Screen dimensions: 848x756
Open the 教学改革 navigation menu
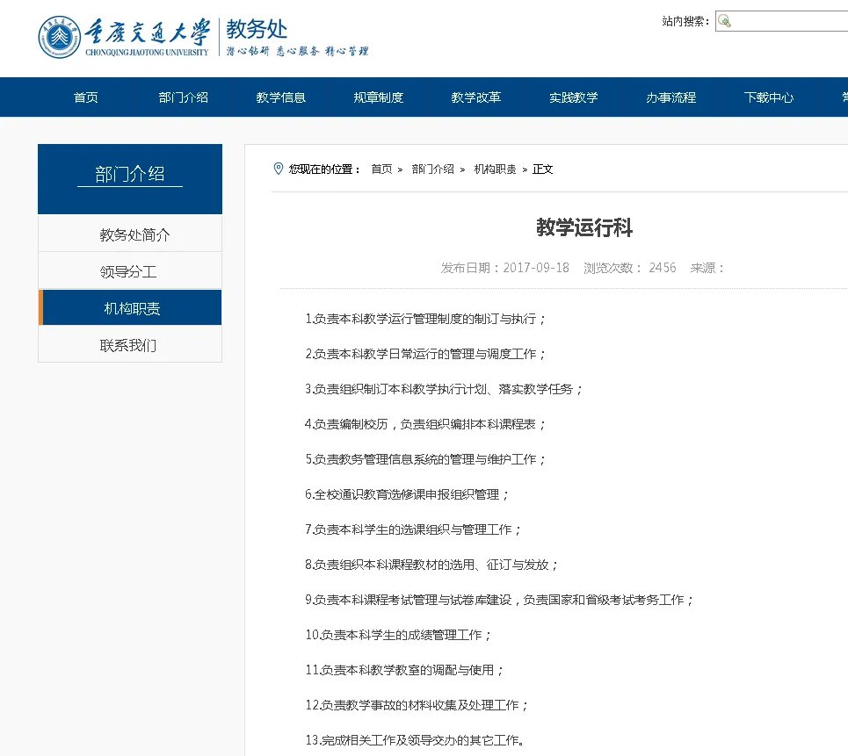pos(475,97)
